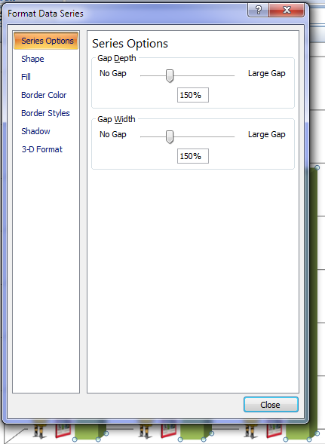Open the Shape category
The image size is (325, 444).
[x=32, y=59]
